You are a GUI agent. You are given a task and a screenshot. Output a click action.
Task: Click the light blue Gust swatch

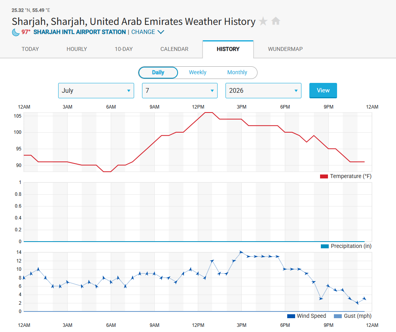338,316
